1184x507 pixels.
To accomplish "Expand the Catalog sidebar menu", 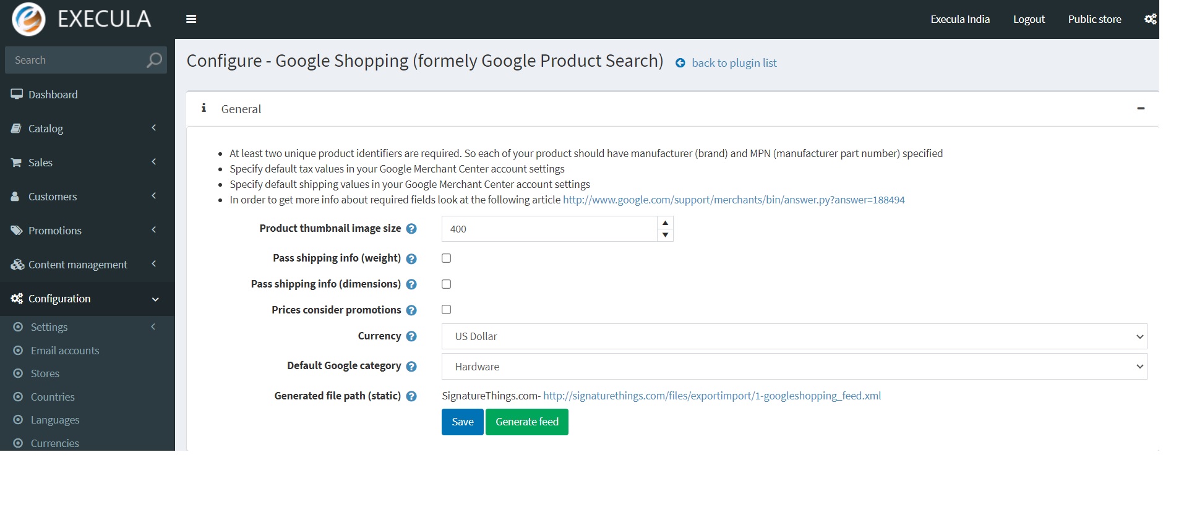I will (46, 129).
